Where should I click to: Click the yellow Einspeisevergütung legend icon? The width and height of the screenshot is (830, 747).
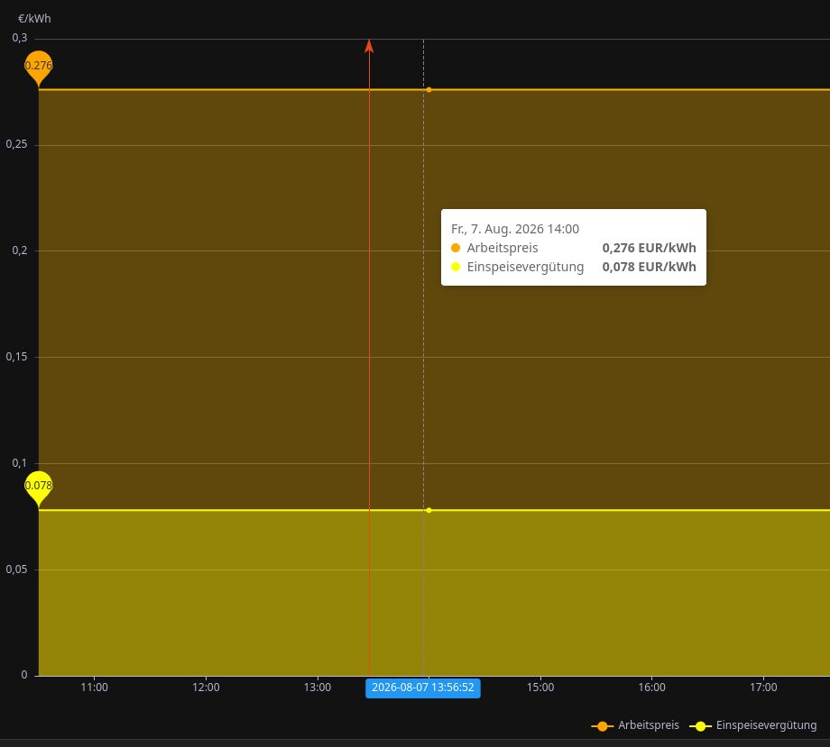tap(700, 726)
